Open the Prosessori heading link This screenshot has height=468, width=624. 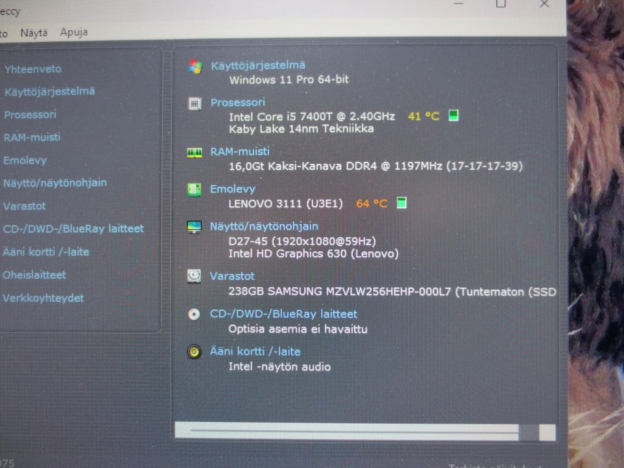pos(238,103)
